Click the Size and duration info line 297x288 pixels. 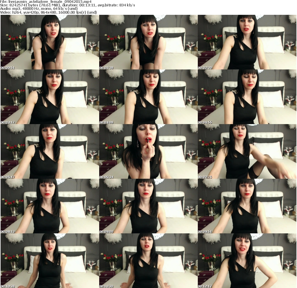tap(68, 5)
